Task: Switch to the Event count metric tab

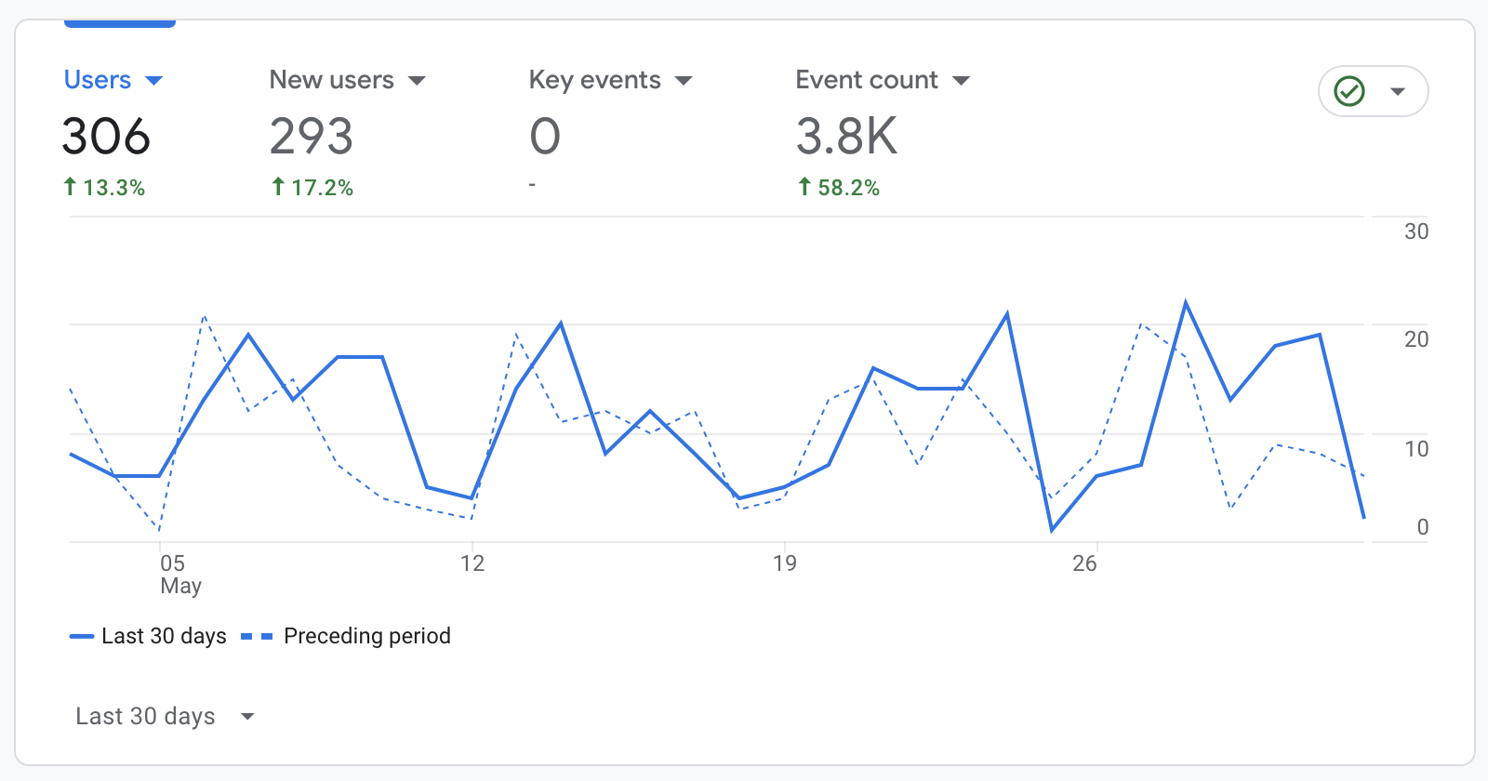Action: pyautogui.click(x=866, y=80)
